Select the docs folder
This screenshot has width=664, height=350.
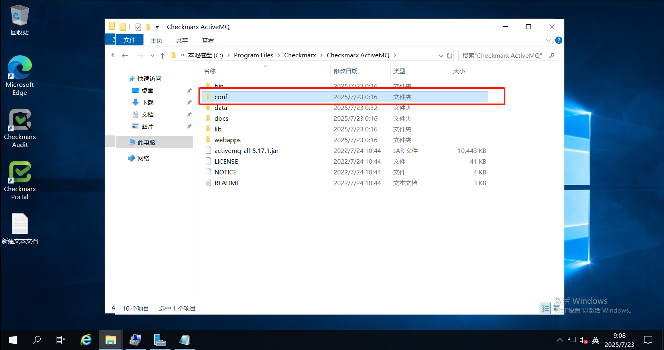tap(346, 118)
